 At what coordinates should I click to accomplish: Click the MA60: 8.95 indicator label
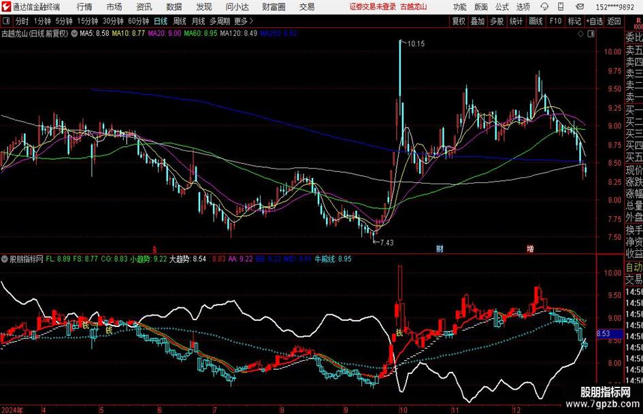tap(201, 33)
